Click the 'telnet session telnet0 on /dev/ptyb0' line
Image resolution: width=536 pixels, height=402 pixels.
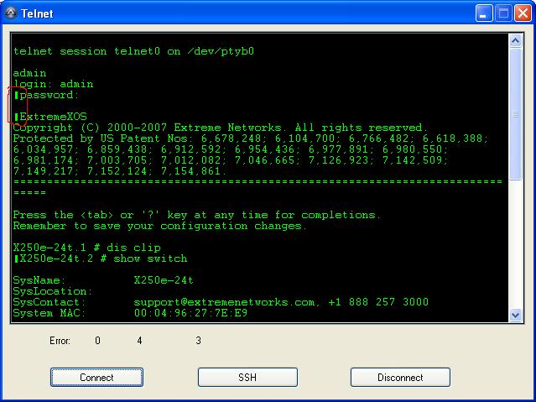133,51
